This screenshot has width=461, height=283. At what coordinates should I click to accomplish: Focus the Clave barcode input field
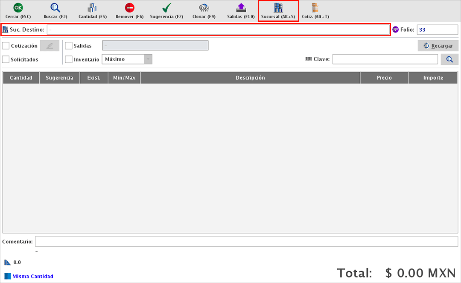click(385, 59)
